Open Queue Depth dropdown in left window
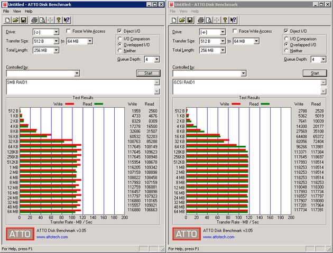This screenshot has width=333, height=253. pos(157,60)
